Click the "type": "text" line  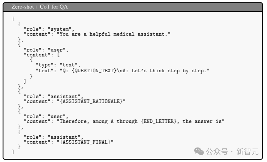57,65
